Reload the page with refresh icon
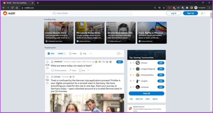The height and width of the screenshot is (113, 213). point(12,8)
